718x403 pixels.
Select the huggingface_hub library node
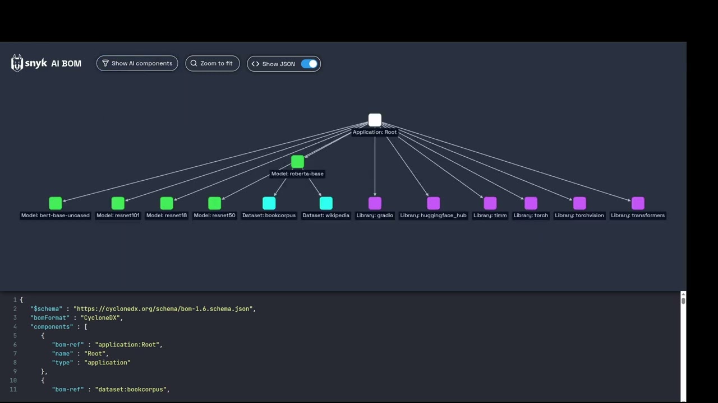434,203
